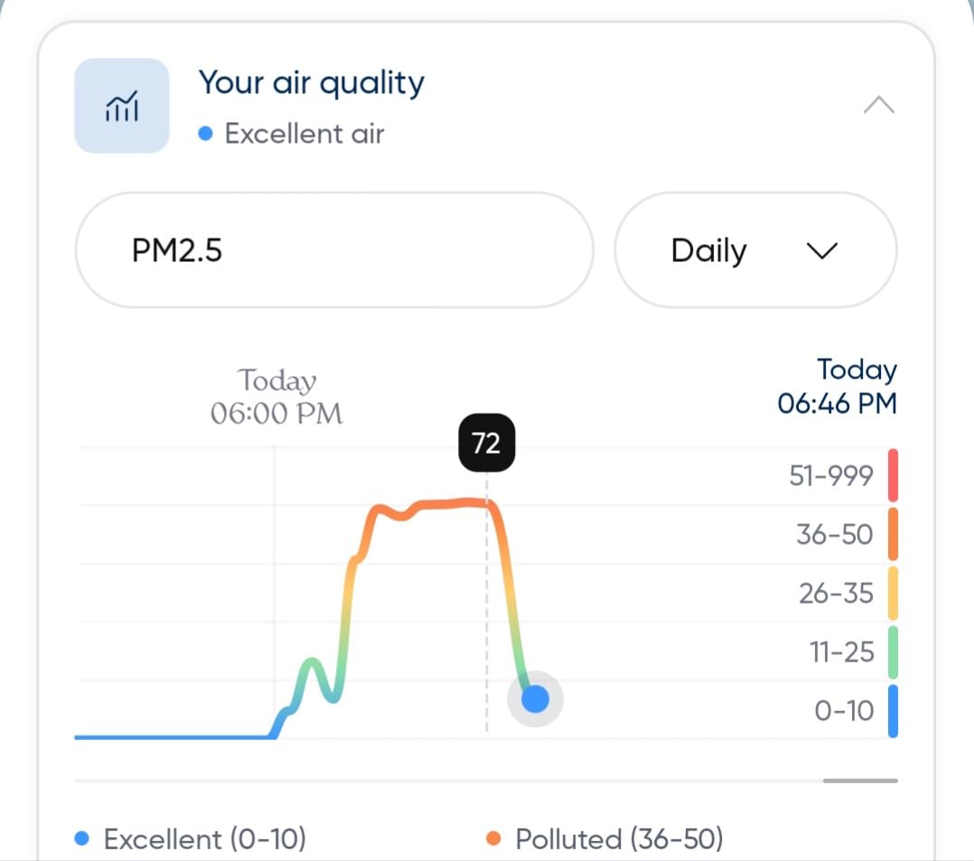Click the air quality chart icon
Image resolution: width=974 pixels, height=861 pixels.
121,105
